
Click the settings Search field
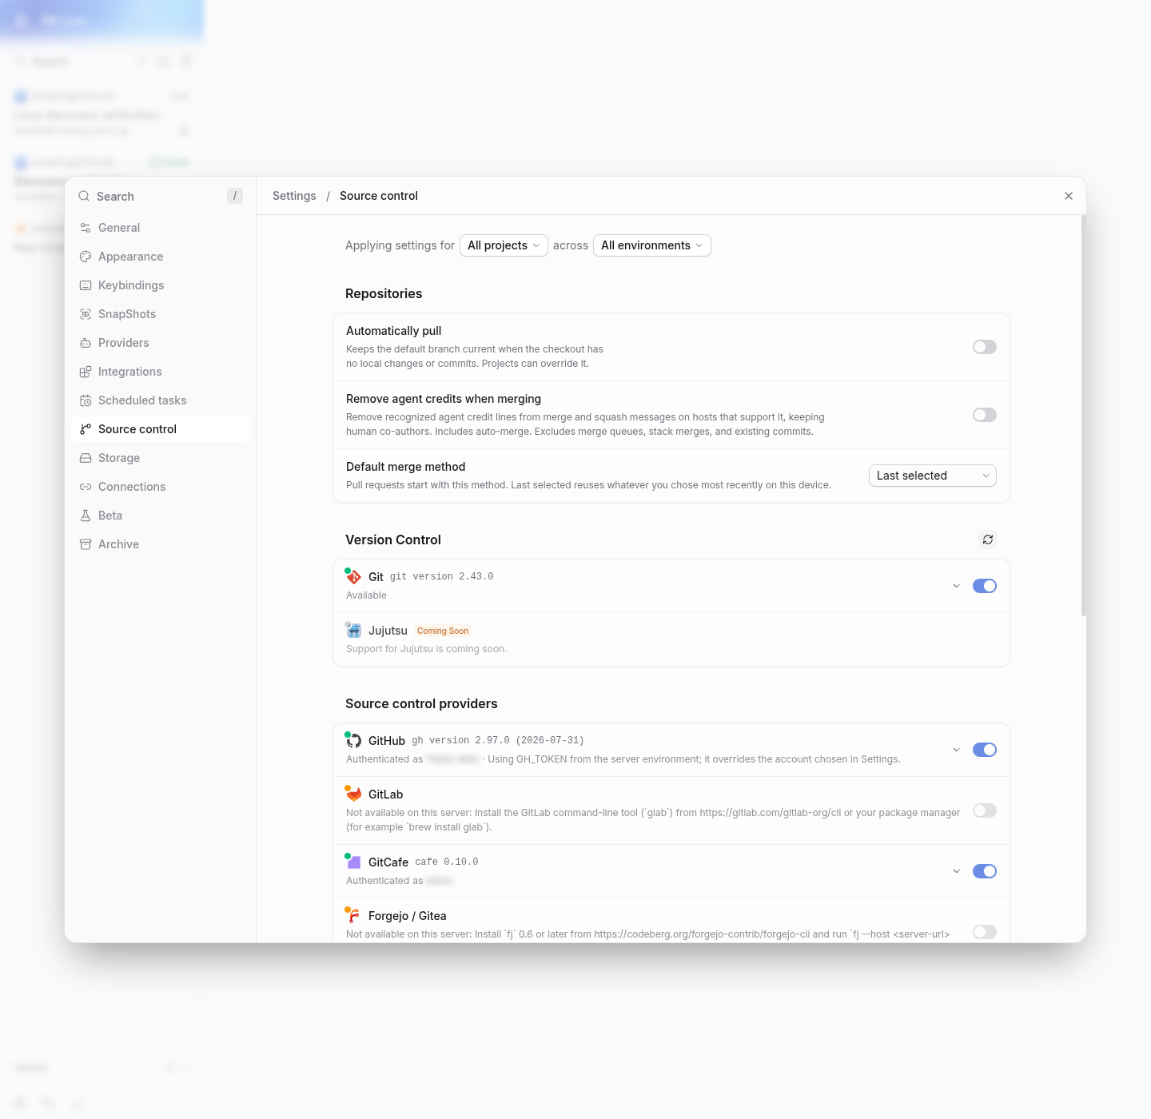tap(160, 196)
